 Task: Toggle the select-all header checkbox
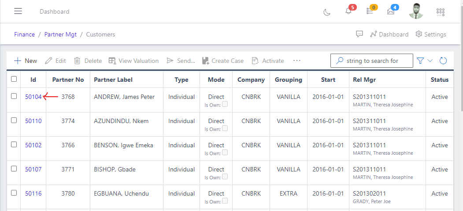(14, 79)
